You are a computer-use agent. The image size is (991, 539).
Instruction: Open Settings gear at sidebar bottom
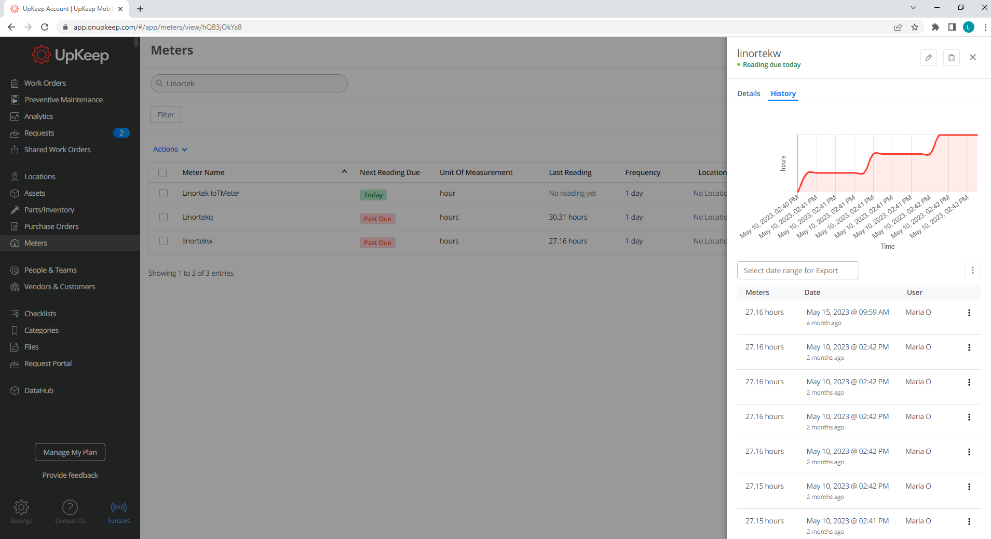pos(21,507)
